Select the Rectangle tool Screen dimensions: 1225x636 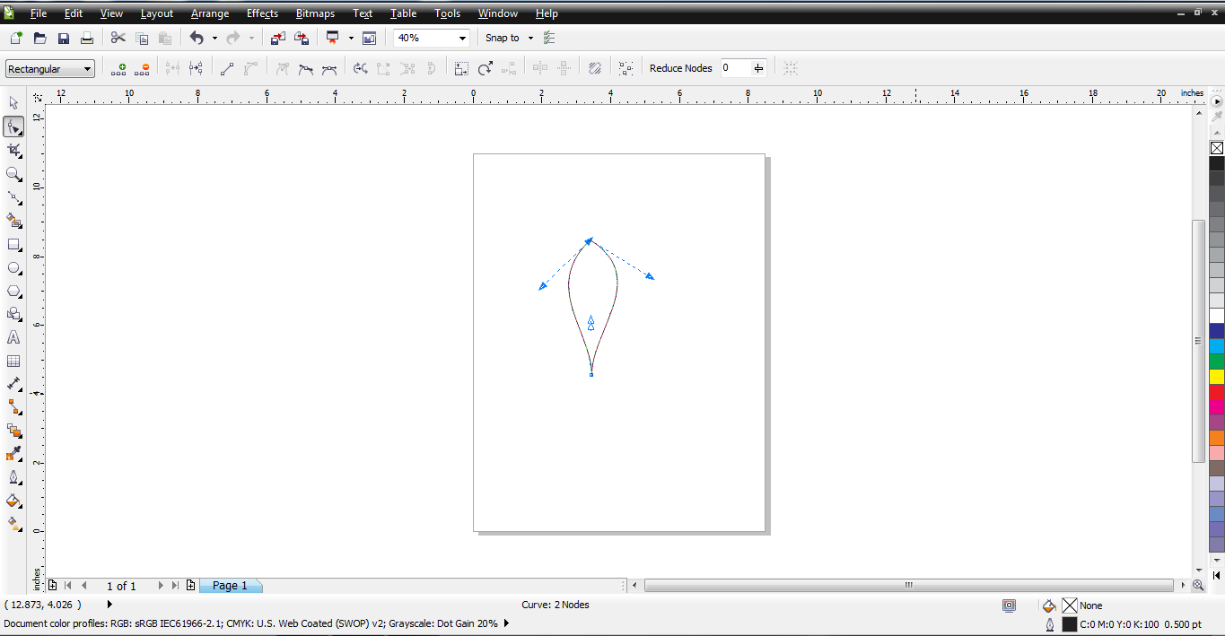click(13, 244)
